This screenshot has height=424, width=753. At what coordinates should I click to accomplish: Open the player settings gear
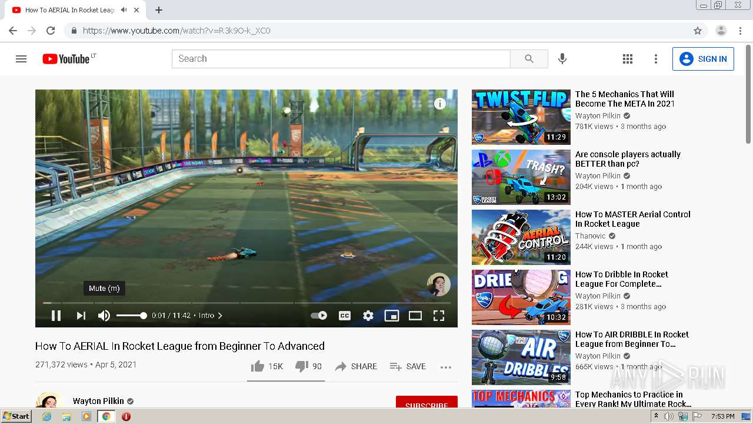[368, 316]
